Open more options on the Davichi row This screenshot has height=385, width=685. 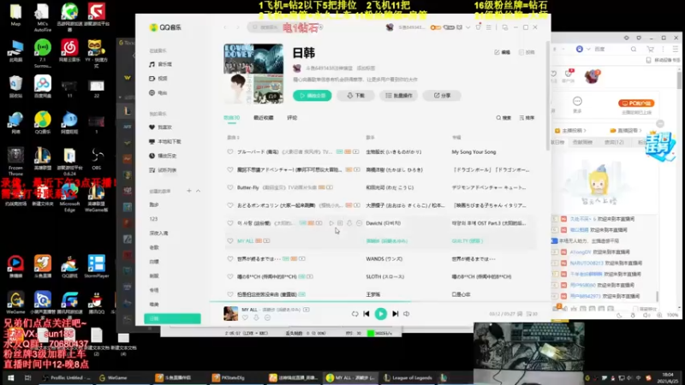359,223
